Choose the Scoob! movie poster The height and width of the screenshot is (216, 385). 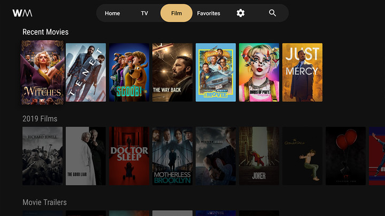tap(129, 73)
